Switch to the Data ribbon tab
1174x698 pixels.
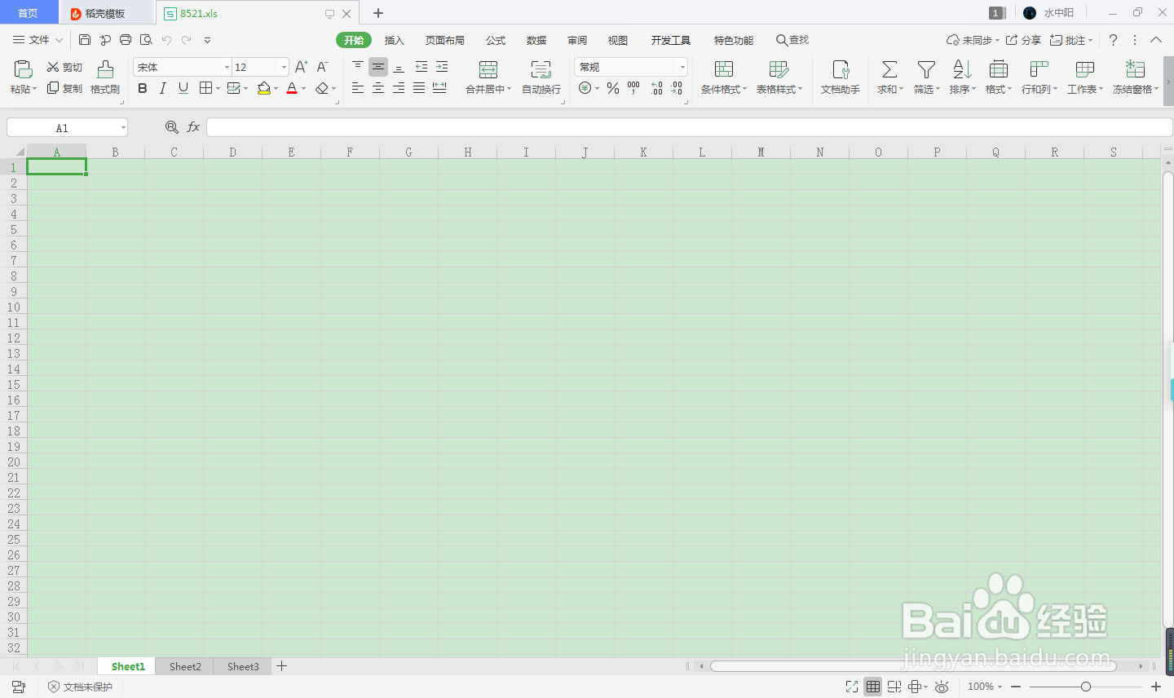pos(536,40)
